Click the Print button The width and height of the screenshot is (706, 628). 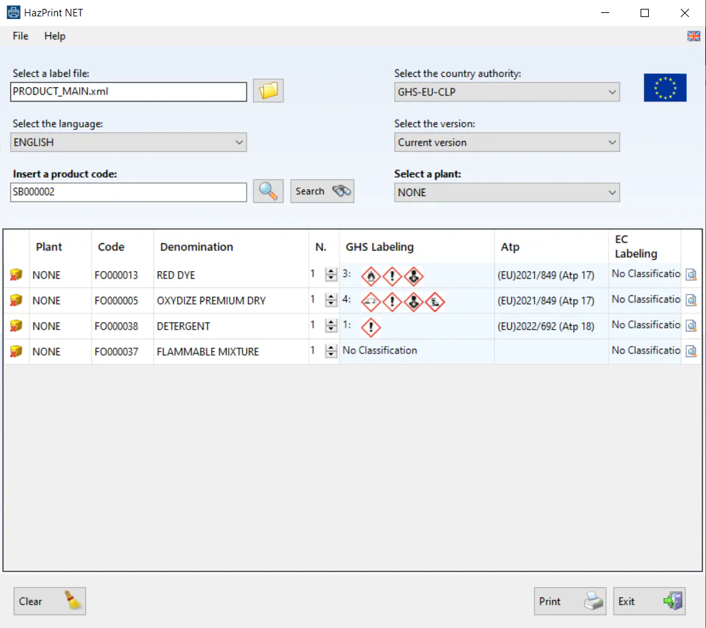pos(570,601)
